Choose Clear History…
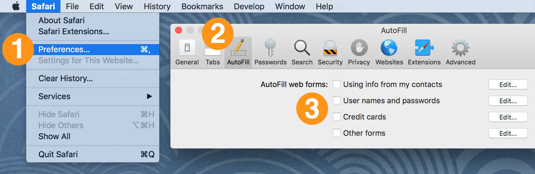The image size is (535, 174). click(x=93, y=78)
